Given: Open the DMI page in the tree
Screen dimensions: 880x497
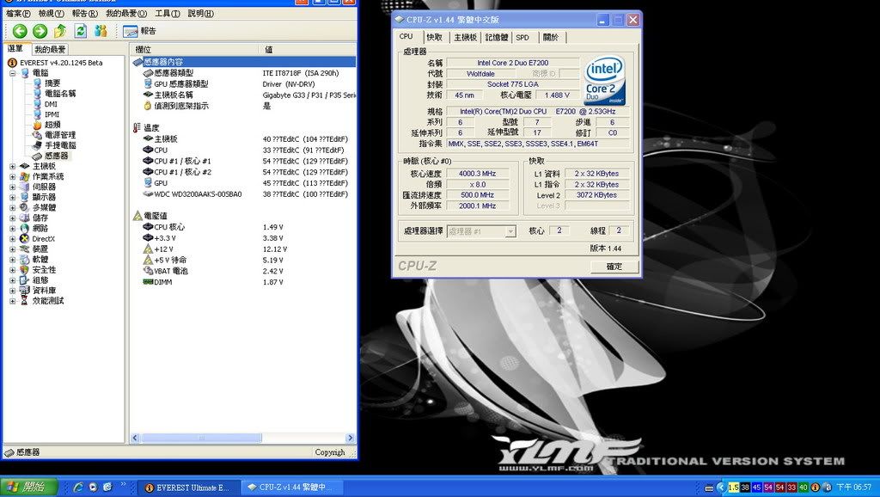Looking at the screenshot, I should pos(51,104).
